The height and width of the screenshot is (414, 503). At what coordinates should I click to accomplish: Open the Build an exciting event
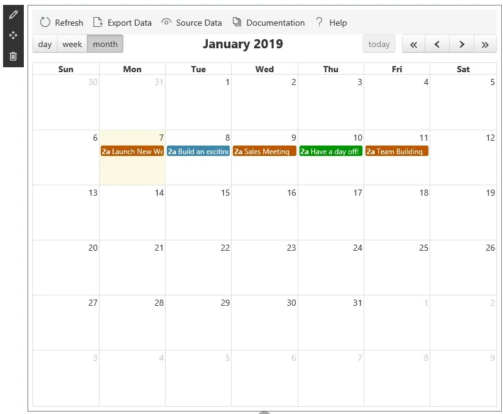click(x=198, y=151)
